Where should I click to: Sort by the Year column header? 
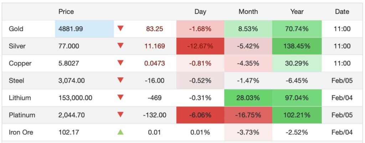[297, 12]
